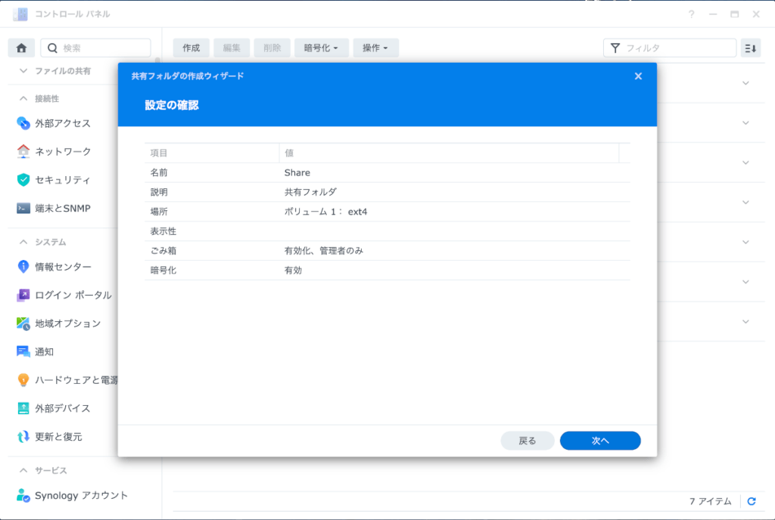Click the sort order icon button

coord(750,48)
